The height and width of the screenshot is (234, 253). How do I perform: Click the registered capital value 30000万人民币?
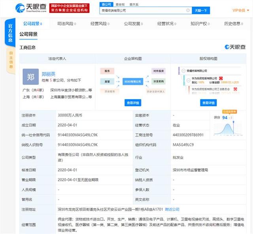70,115
